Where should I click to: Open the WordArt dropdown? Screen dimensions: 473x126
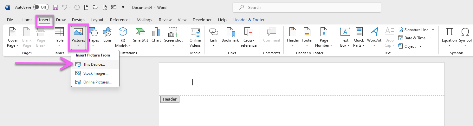[x=374, y=37]
